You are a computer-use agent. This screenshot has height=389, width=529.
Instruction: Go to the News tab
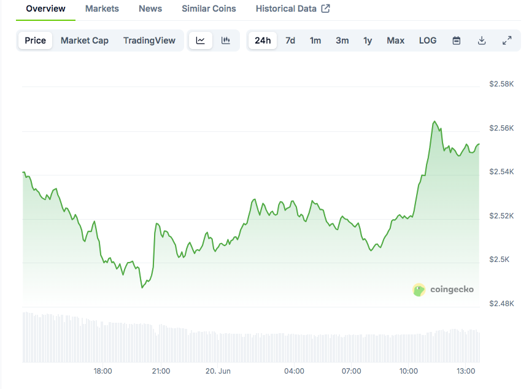[150, 9]
